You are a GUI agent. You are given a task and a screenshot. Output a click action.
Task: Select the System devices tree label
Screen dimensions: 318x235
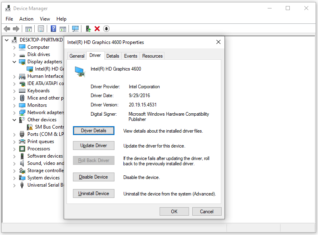[x=44, y=178]
